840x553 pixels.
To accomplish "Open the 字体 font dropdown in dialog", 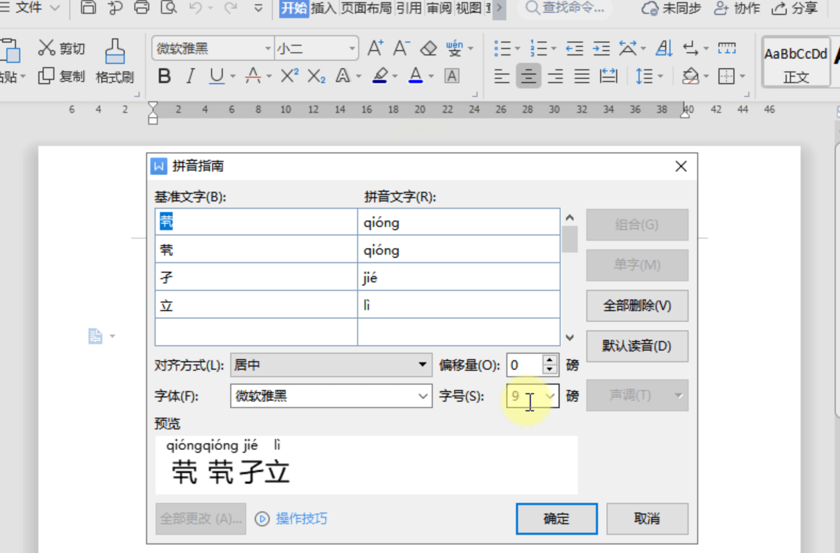I will tap(423, 396).
